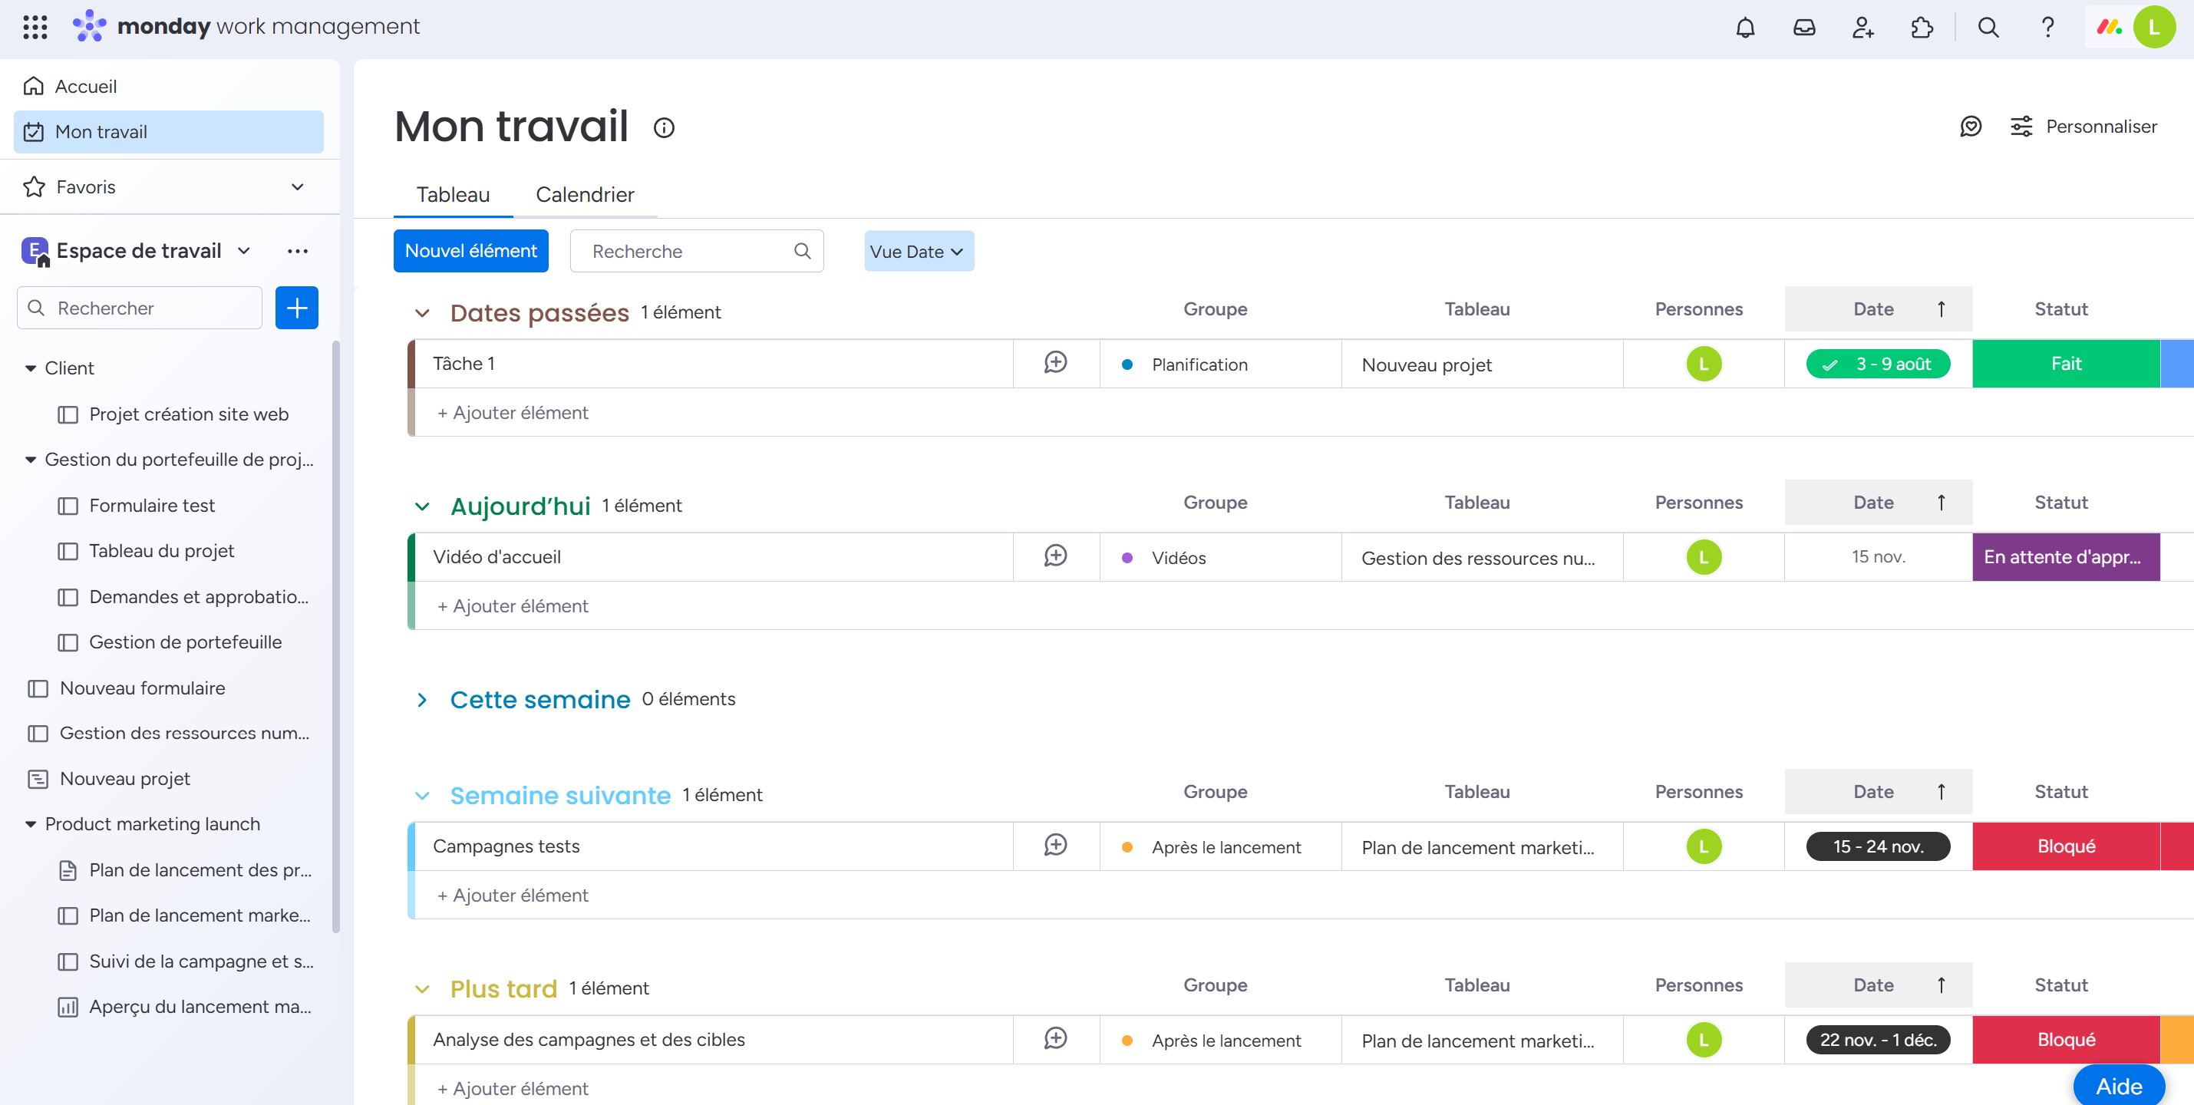Add update to Tâche 1
The image size is (2194, 1105).
1055,363
